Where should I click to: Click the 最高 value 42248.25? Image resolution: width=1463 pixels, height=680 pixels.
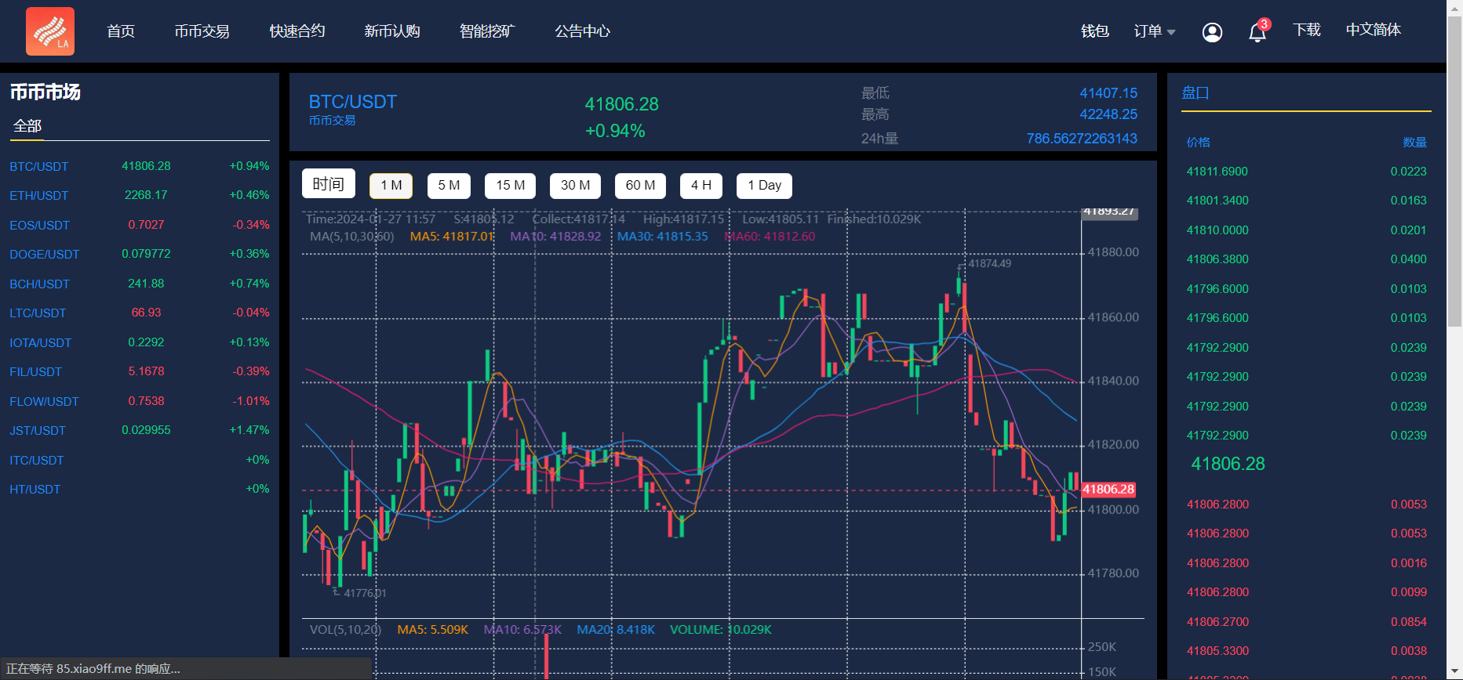1108,114
